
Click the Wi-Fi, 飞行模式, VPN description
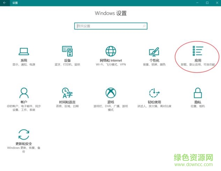click(111, 64)
